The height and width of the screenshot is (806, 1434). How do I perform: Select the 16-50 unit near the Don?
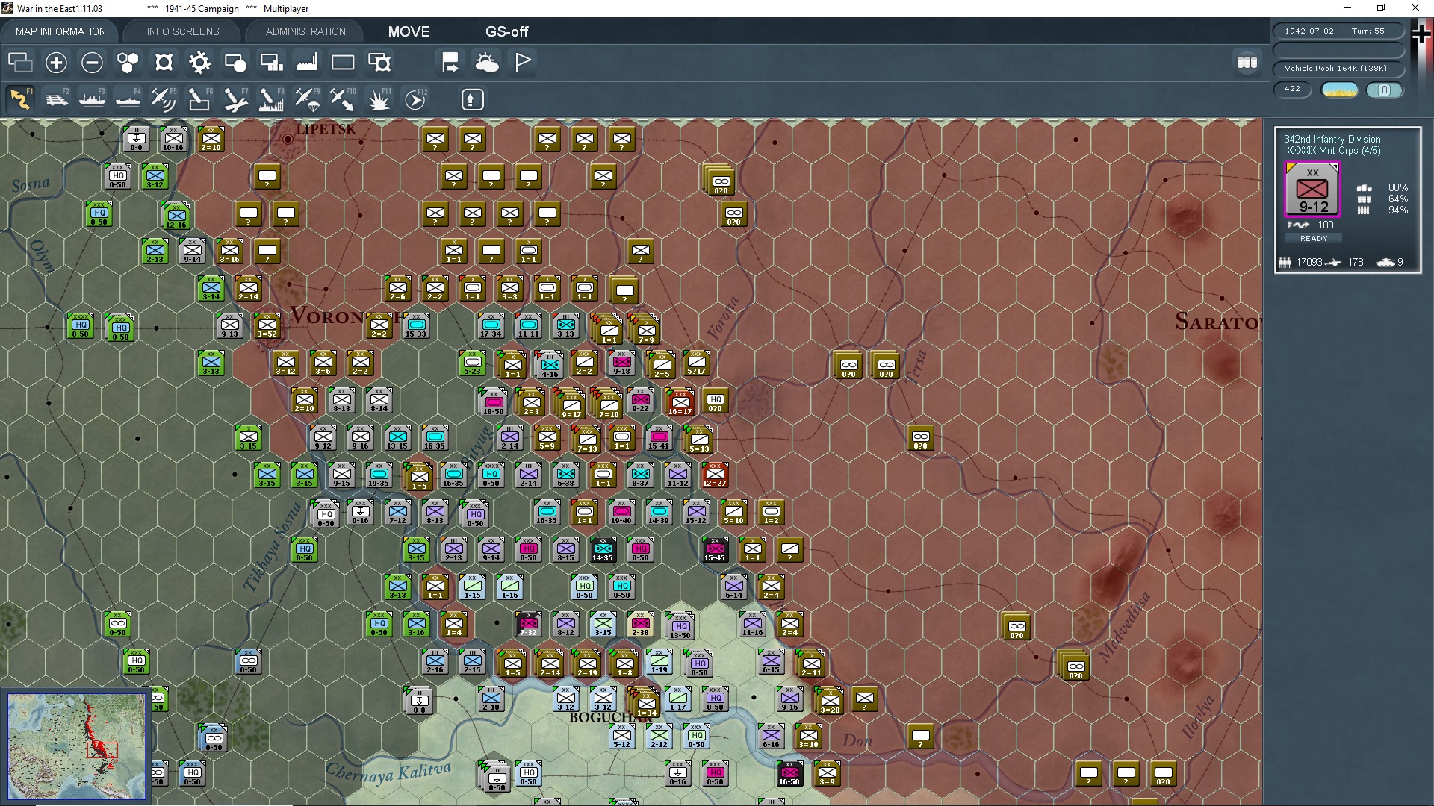[789, 772]
